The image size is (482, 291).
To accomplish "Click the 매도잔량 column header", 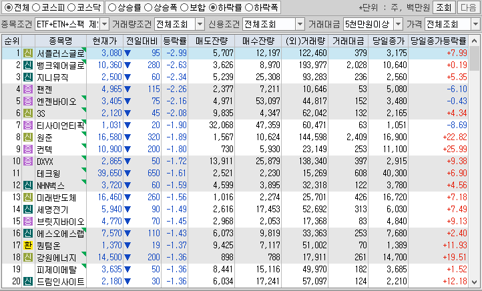I will [x=212, y=41].
